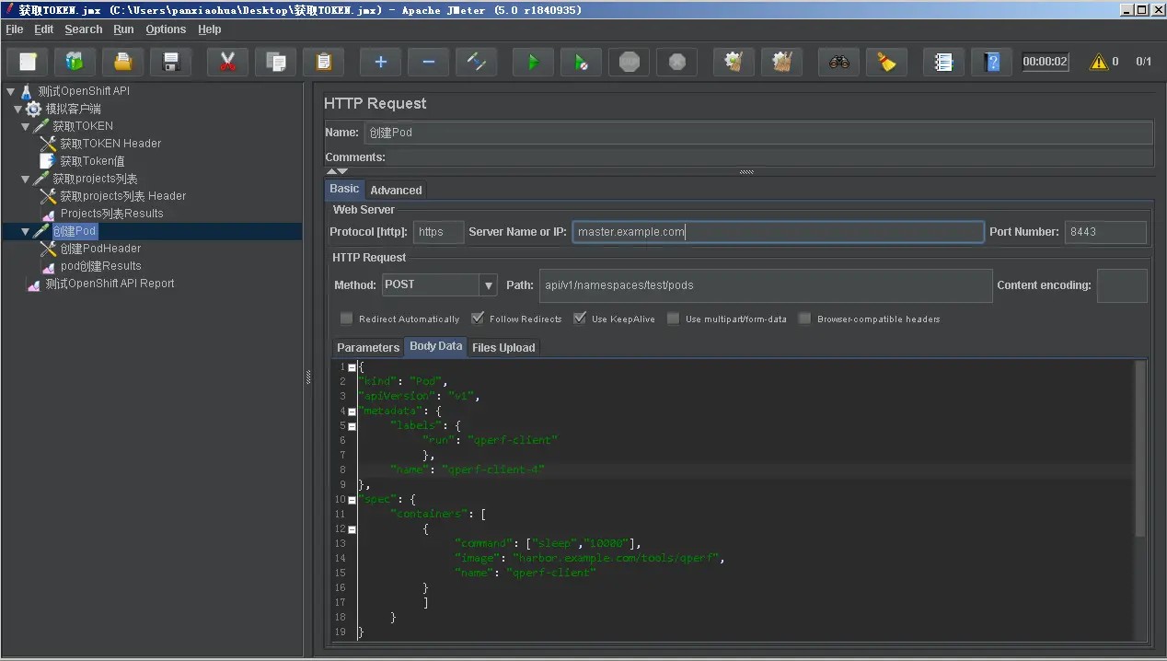
Task: Enable the Redirect Automatically checkbox
Action: pos(347,319)
